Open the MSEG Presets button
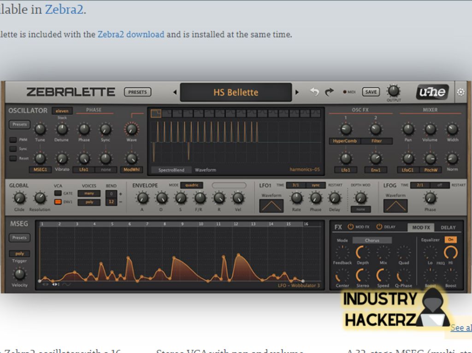Viewport: 472px width, 353px height. [19, 237]
